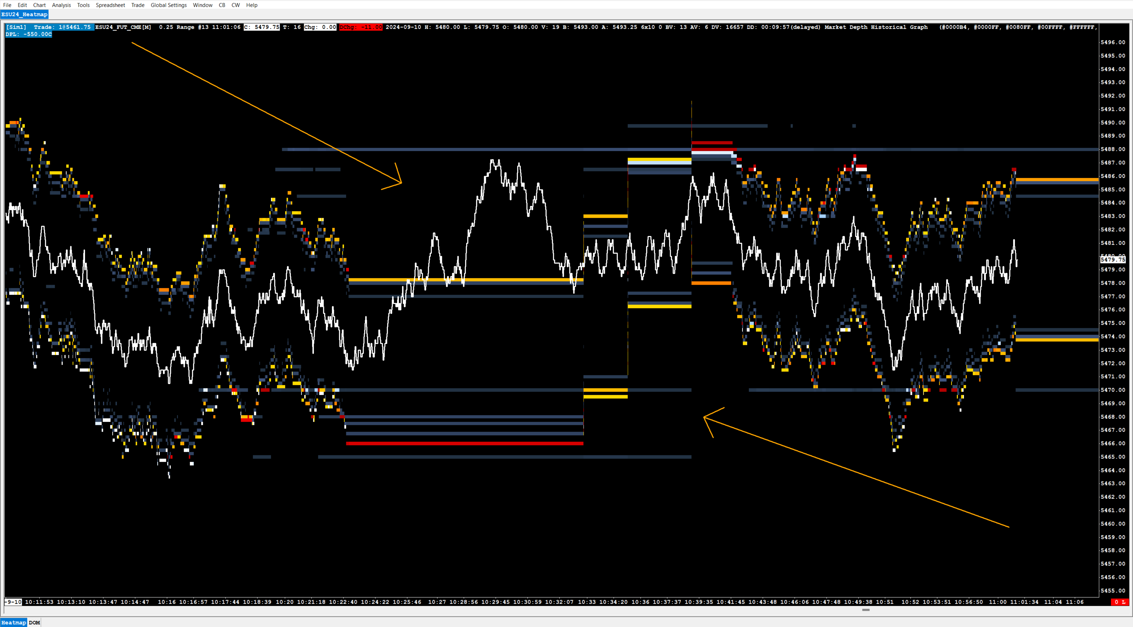
Task: Open the CB menu
Action: (x=222, y=5)
